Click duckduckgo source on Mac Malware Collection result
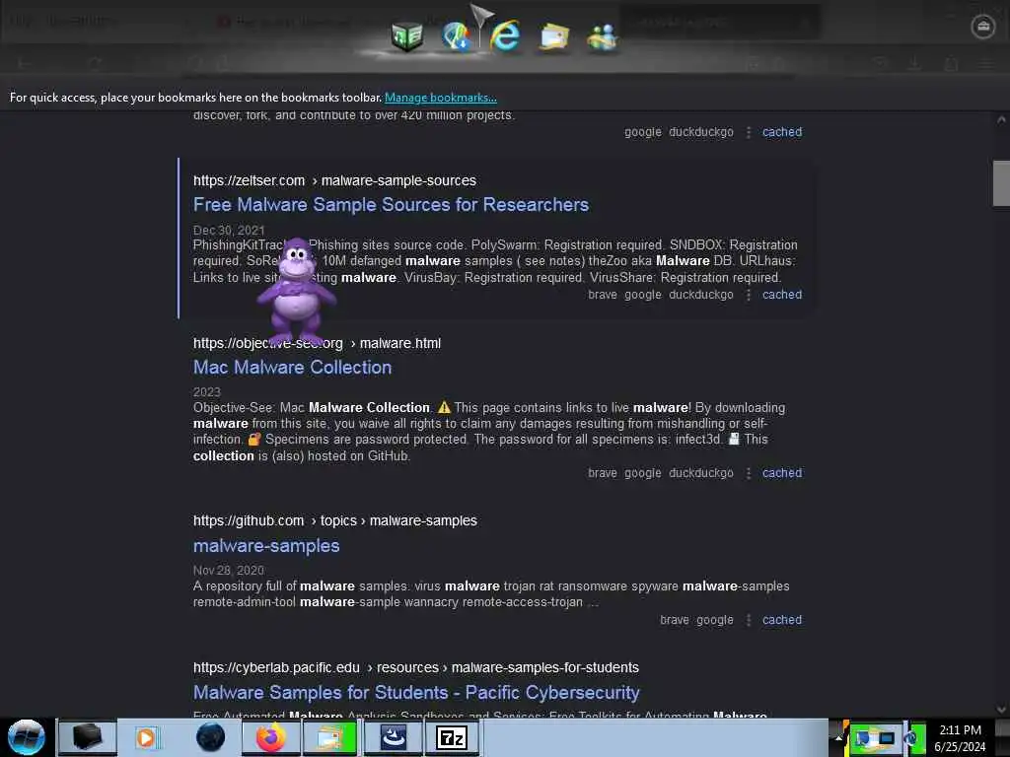The width and height of the screenshot is (1010, 757). (x=701, y=473)
